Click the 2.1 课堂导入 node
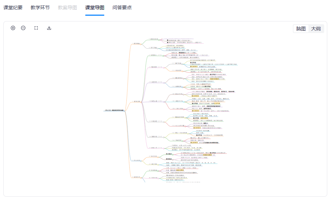 point(152,55)
